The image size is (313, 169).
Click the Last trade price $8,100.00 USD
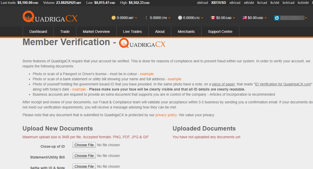point(28,3)
